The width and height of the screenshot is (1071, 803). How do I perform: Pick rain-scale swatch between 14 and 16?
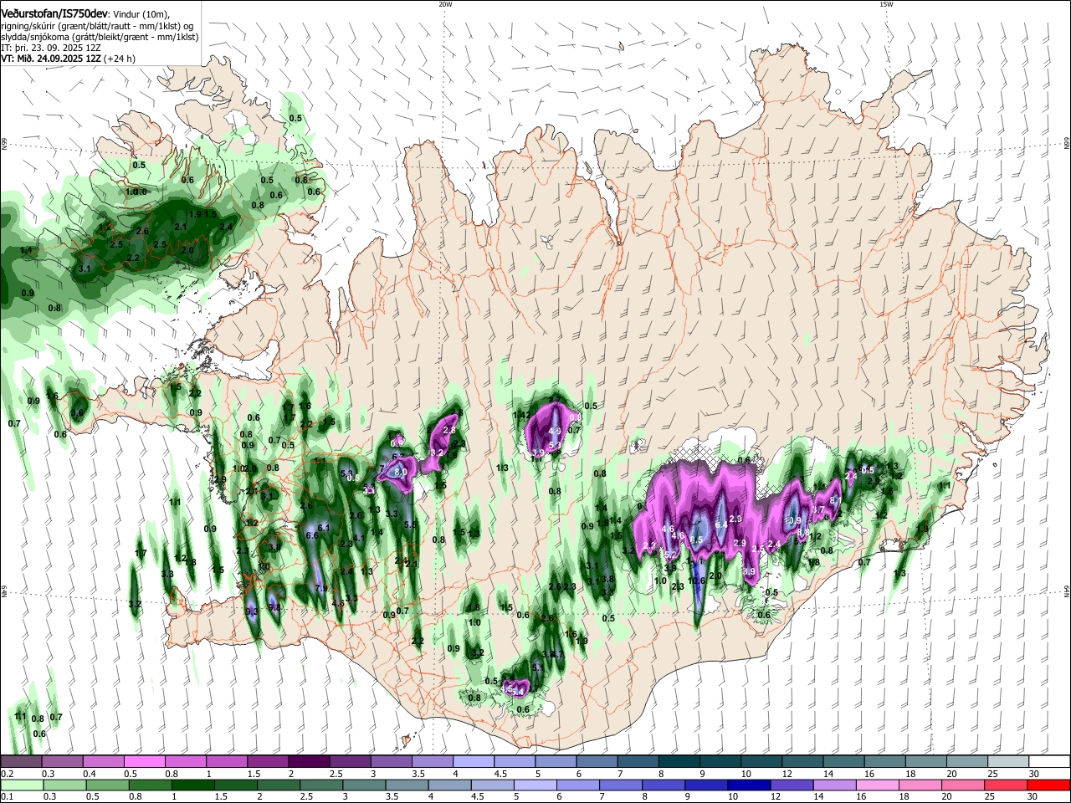click(837, 785)
